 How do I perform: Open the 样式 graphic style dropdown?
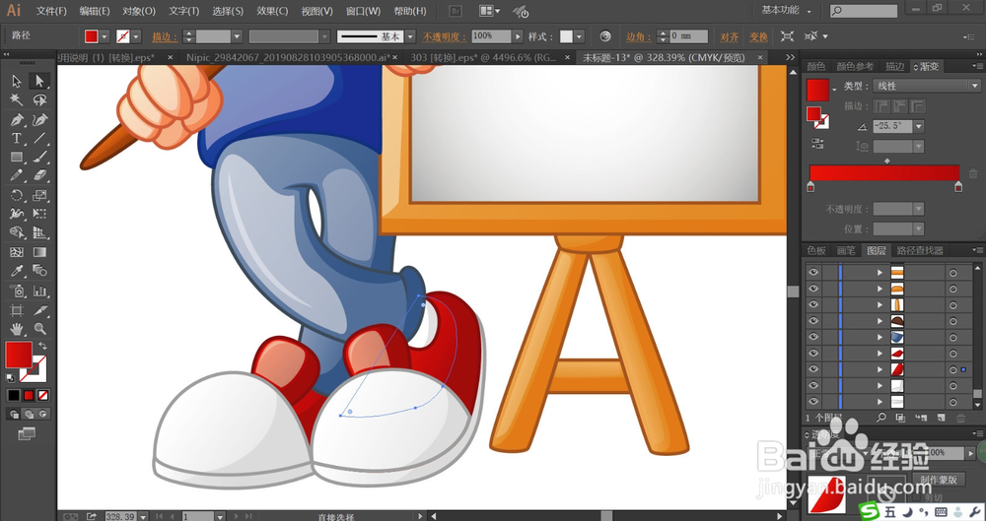(x=579, y=36)
